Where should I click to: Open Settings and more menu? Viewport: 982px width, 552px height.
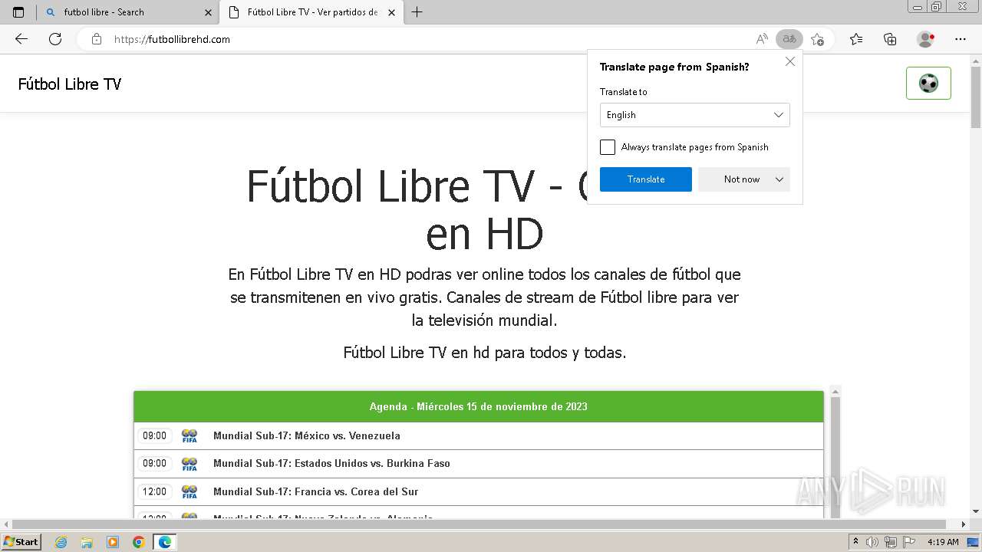[x=961, y=39]
